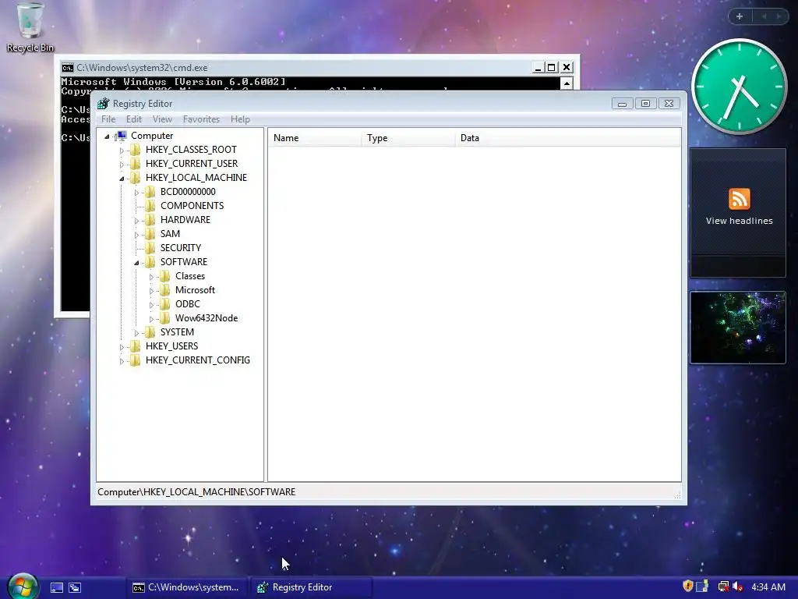Select the HKEY_CLASSES_ROOT folder icon

tap(136, 149)
